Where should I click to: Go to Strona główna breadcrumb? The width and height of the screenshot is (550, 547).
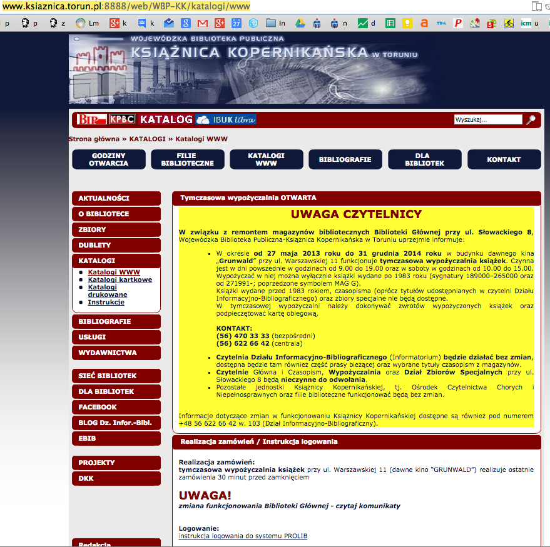(x=94, y=139)
